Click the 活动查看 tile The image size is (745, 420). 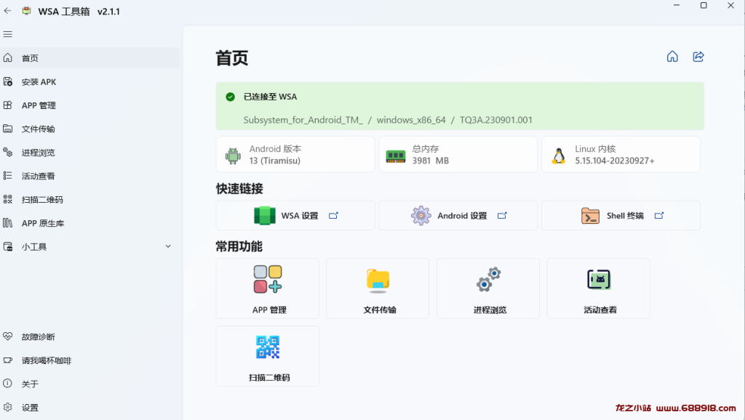click(598, 288)
